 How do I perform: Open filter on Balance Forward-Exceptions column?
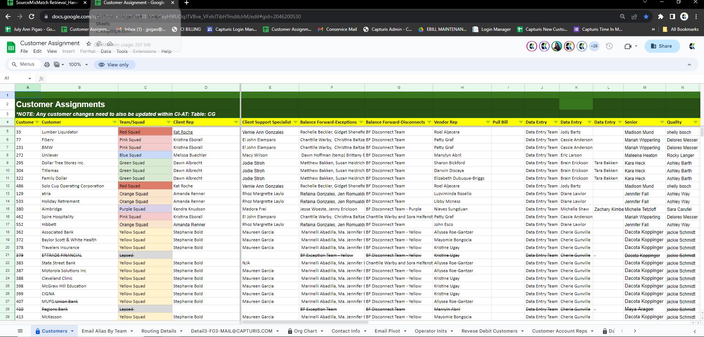pos(361,122)
